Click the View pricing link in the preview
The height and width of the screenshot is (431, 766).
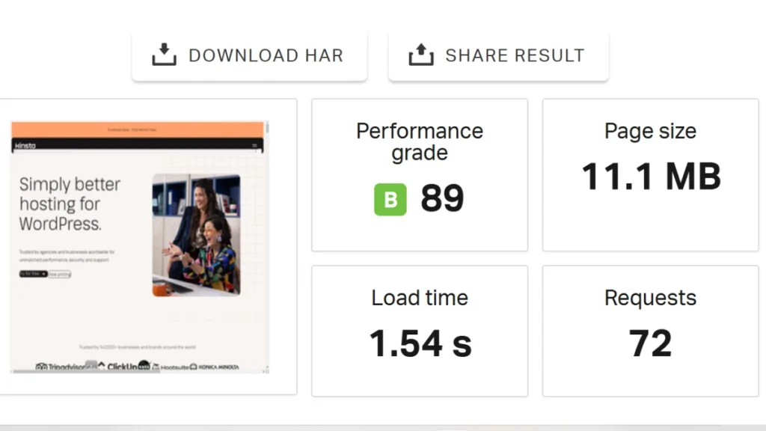tap(59, 274)
